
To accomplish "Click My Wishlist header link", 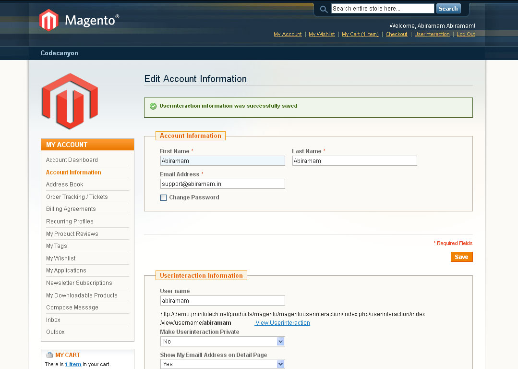I will (322, 35).
